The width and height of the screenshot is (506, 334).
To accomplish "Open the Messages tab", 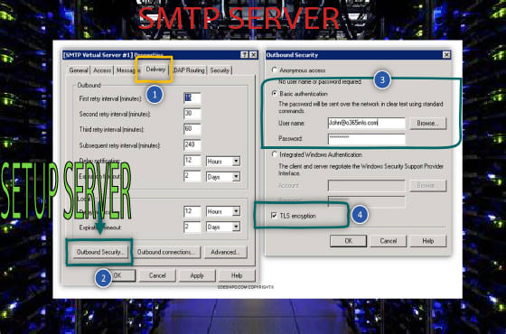I will (x=127, y=70).
